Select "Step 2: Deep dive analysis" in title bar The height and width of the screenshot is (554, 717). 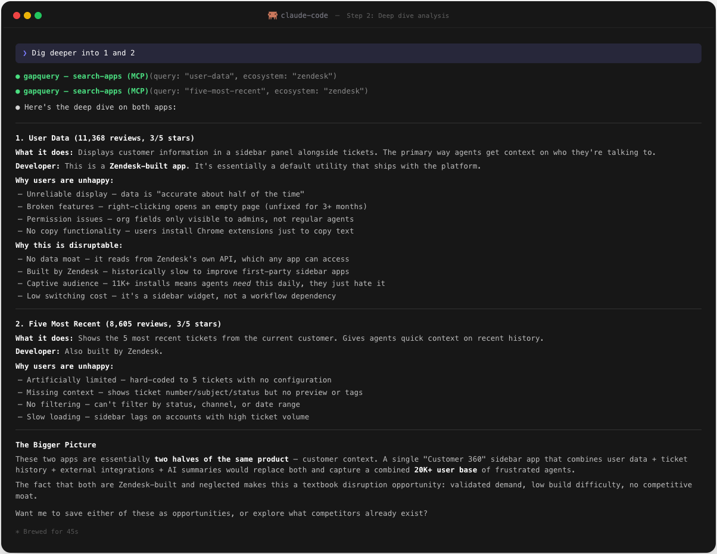(x=398, y=15)
